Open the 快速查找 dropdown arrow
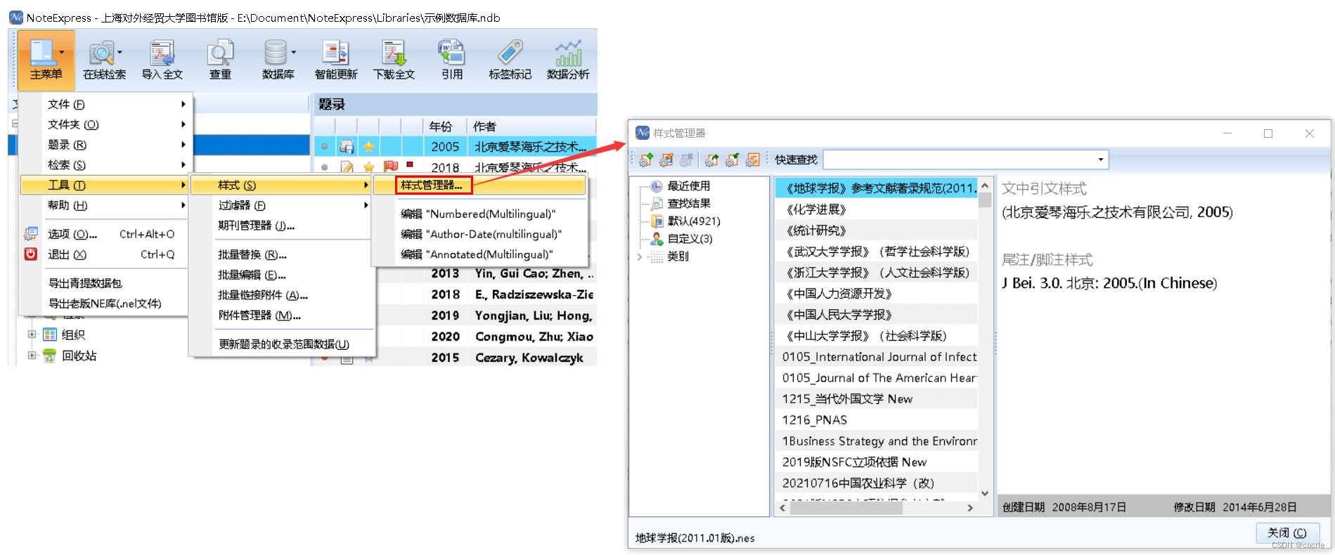The width and height of the screenshot is (1335, 555). [x=1100, y=159]
